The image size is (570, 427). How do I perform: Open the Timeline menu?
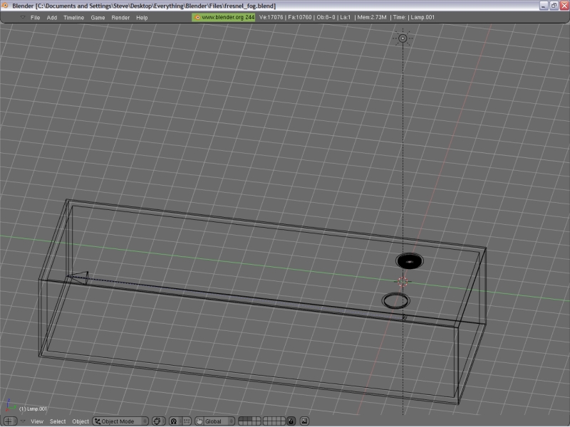click(x=73, y=17)
